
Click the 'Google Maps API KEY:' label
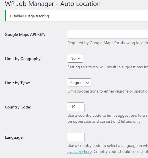(x=25, y=34)
